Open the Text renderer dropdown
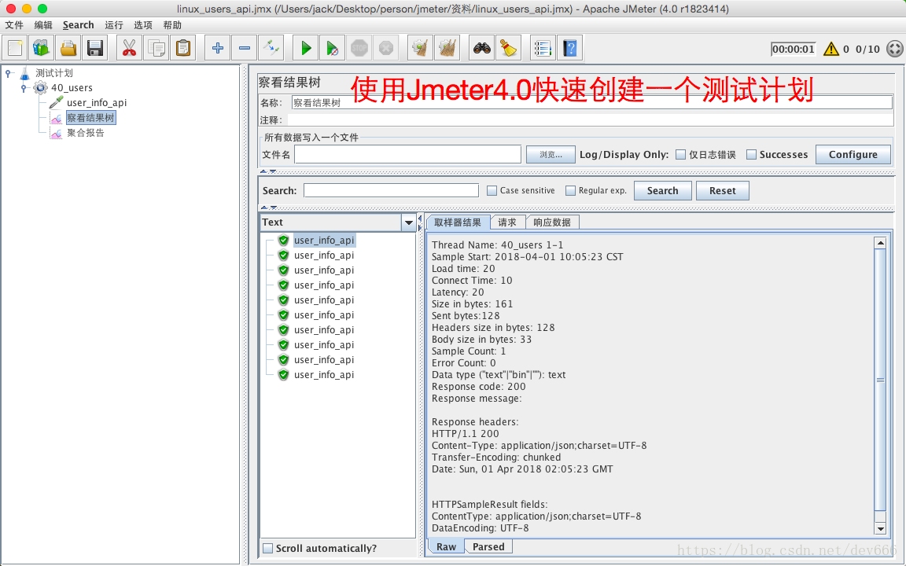The height and width of the screenshot is (566, 906). [x=408, y=222]
